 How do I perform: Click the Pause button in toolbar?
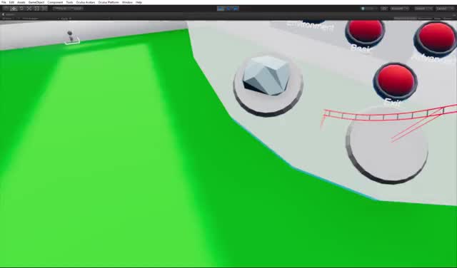click(228, 9)
